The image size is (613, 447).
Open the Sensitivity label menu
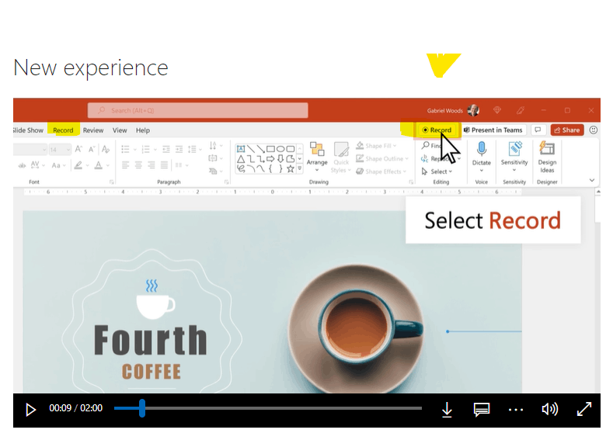tap(514, 156)
